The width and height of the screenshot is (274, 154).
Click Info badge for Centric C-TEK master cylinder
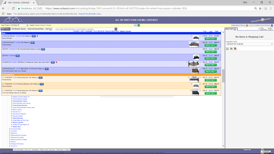[x=43, y=49]
